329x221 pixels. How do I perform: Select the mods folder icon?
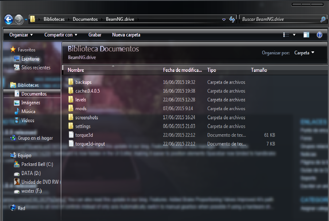click(71, 108)
